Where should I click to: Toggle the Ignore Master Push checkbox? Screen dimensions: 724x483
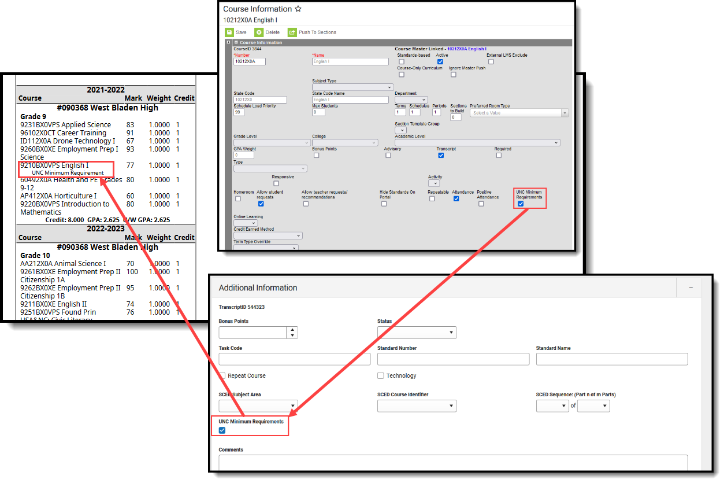click(453, 74)
